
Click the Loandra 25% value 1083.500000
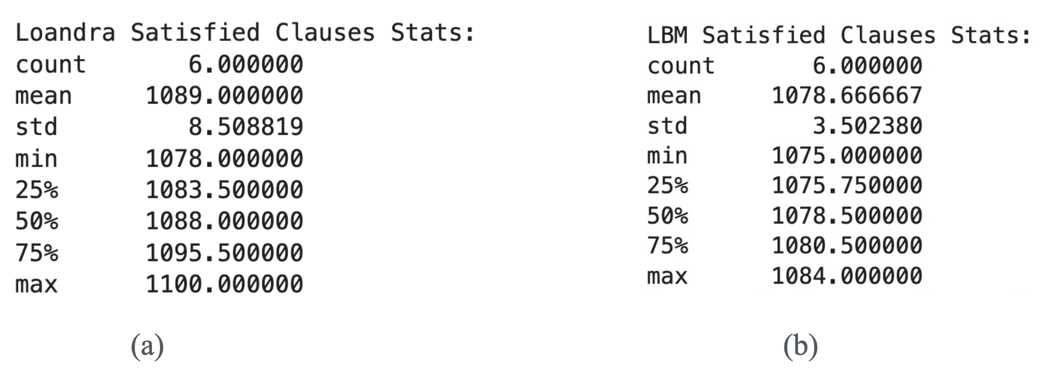(x=224, y=190)
